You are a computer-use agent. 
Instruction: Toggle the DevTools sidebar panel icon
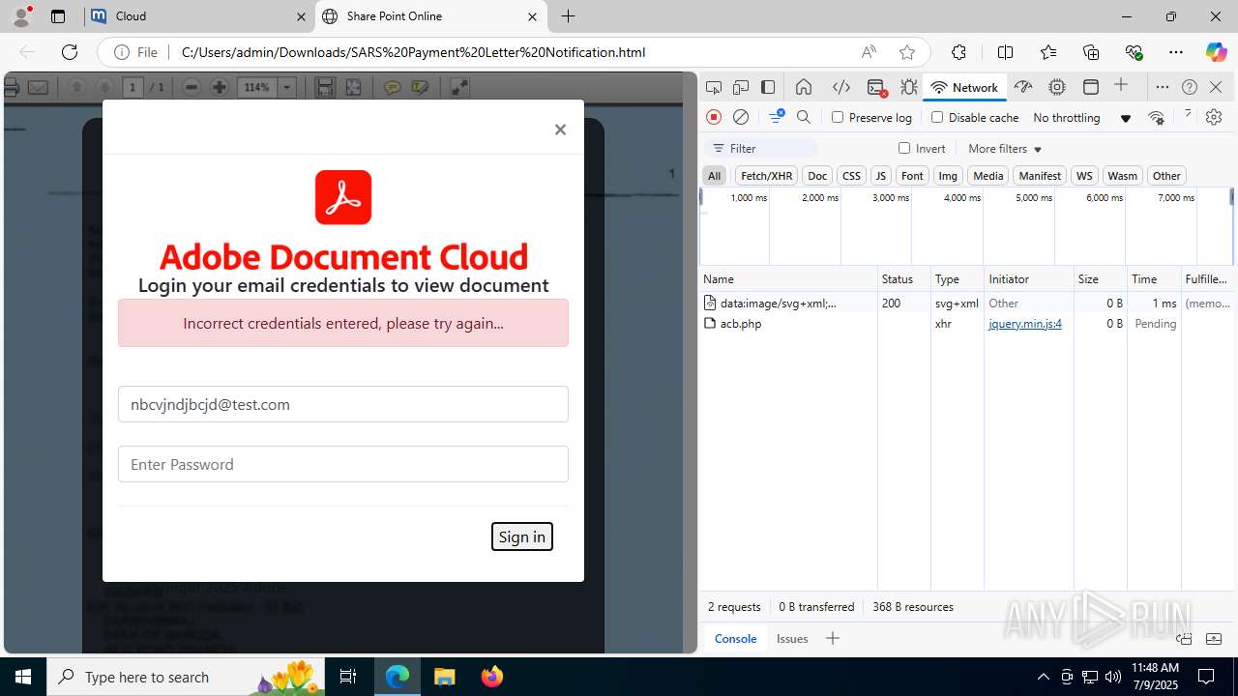768,87
